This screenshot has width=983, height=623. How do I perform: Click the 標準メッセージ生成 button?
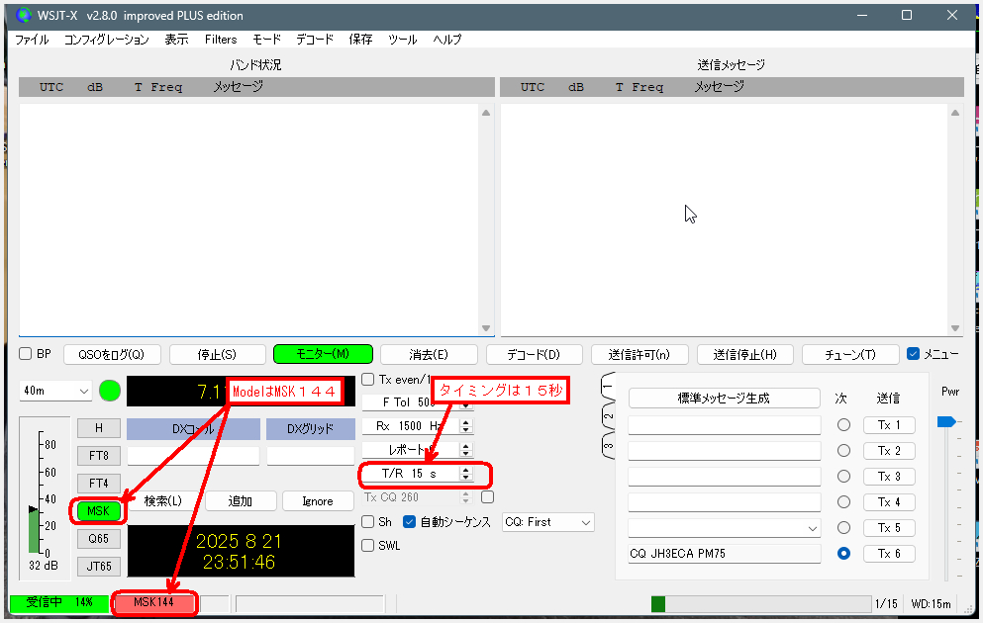[724, 399]
